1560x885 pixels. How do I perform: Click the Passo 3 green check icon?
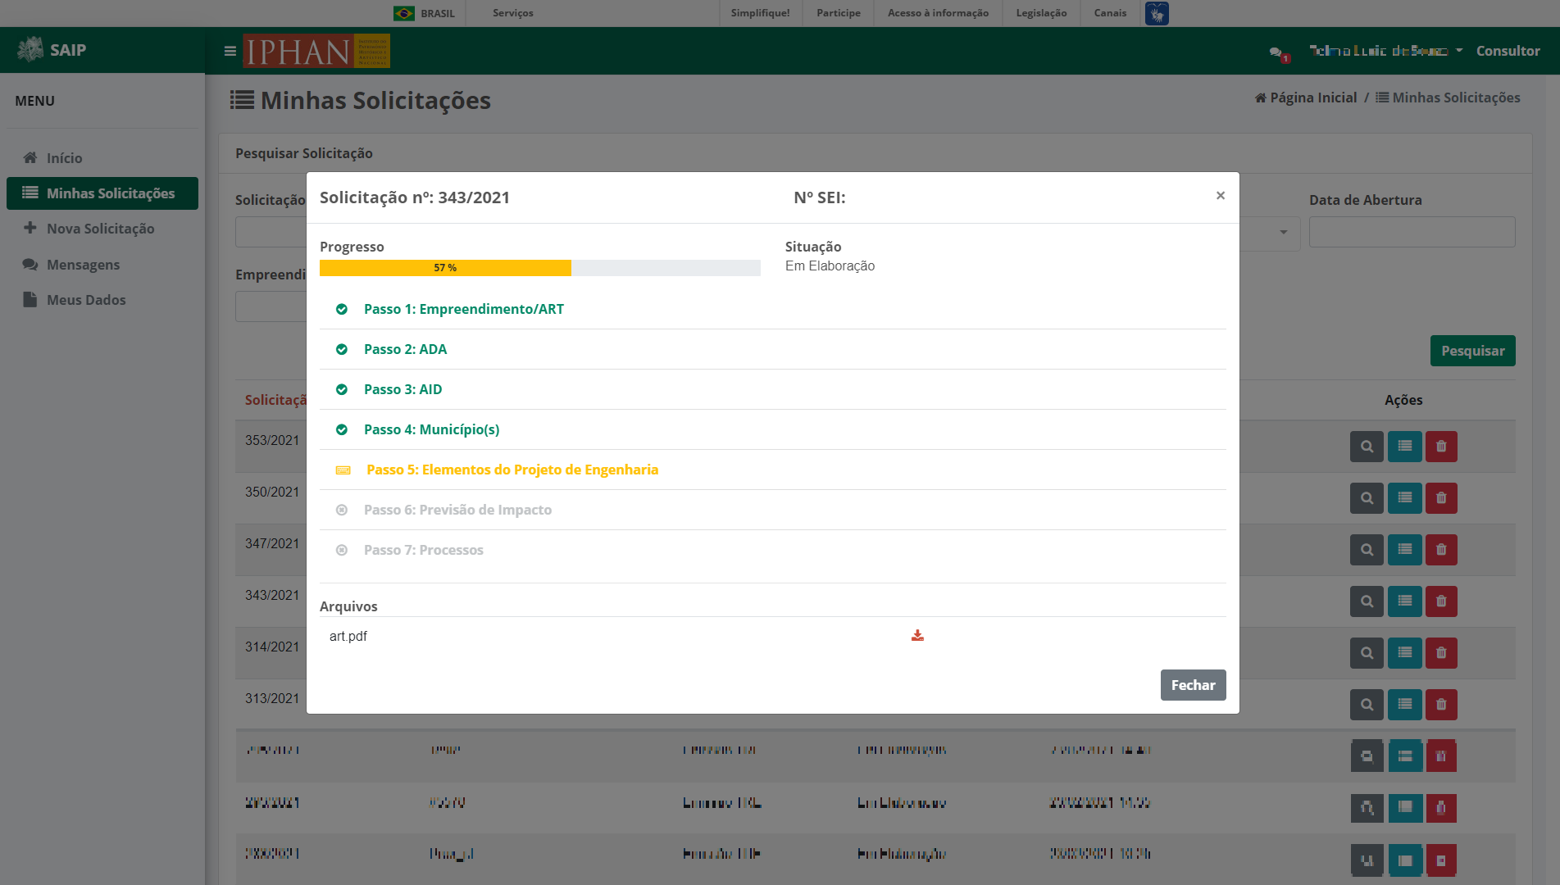[x=342, y=389]
